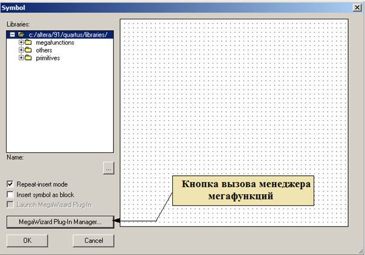
Task: Click the open folder icon of the libraries root
Action: pos(21,35)
